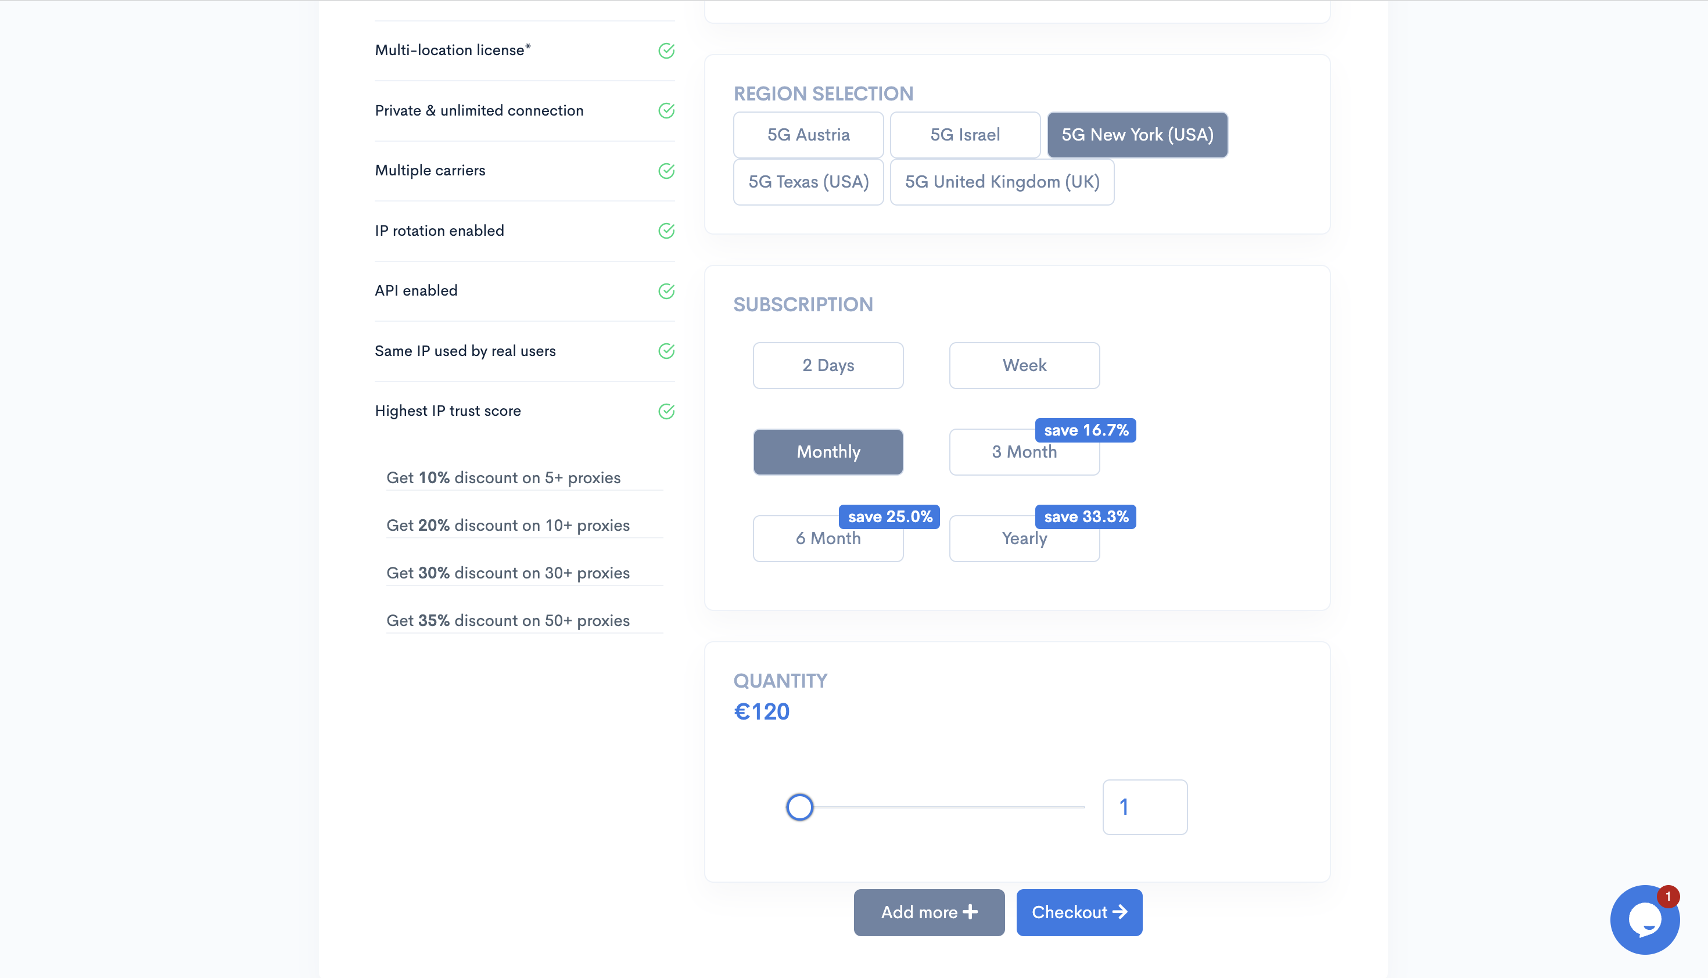Click the Checkout button
This screenshot has width=1708, height=978.
click(1078, 912)
